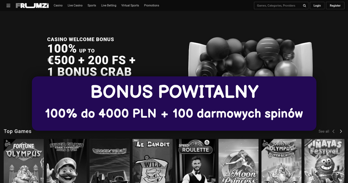Focus the Games, Categories, Providers search field
Viewport: 348px width, 183px height.
[281, 6]
